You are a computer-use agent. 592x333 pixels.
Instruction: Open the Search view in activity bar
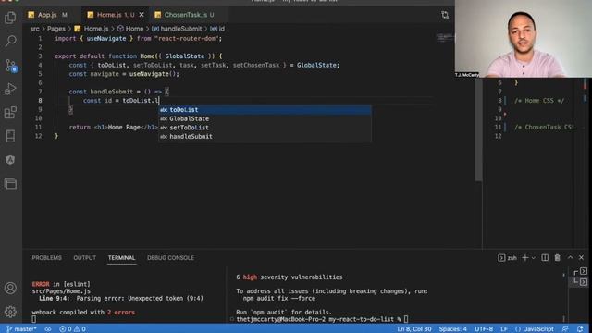(10, 41)
